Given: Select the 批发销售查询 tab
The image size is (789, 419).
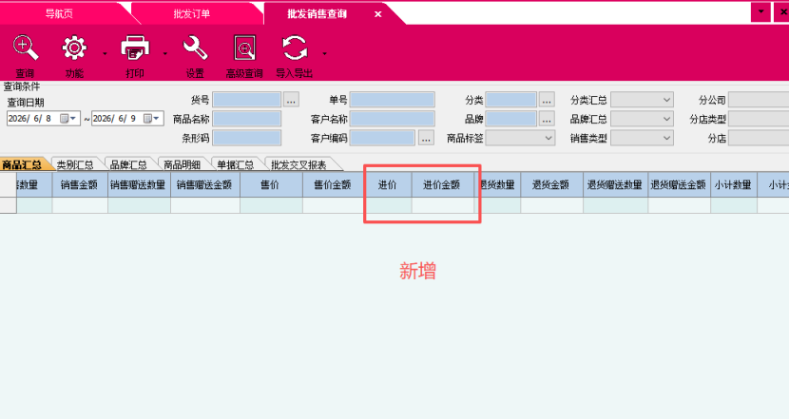Looking at the screenshot, I should click(317, 14).
